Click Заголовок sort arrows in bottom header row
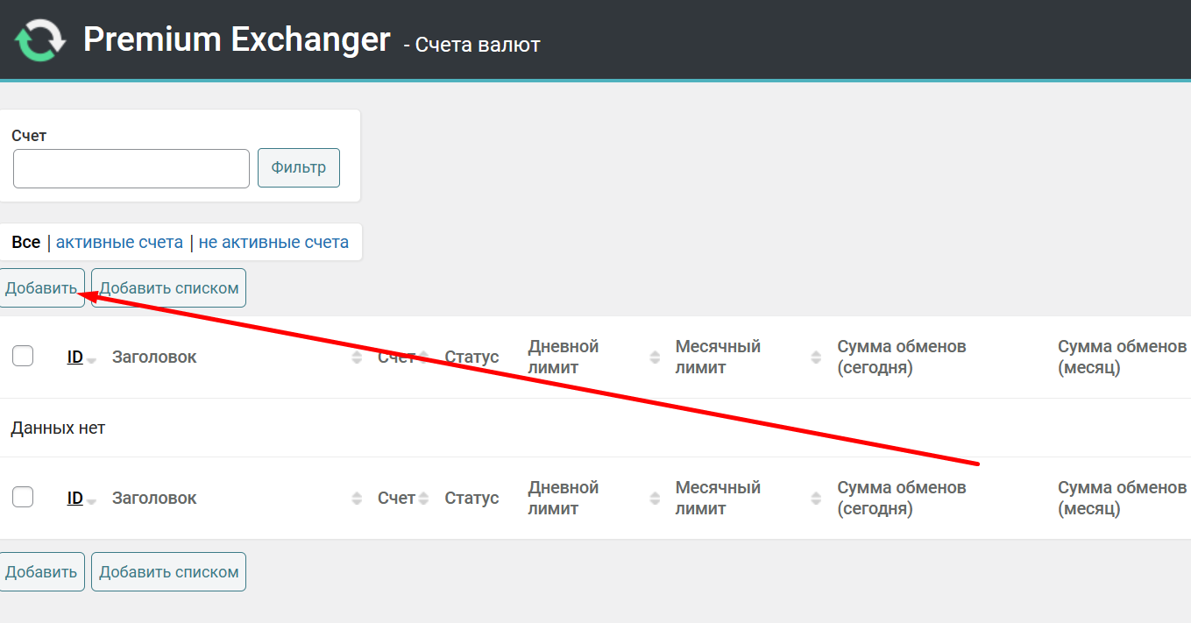Image resolution: width=1191 pixels, height=623 pixels. point(357,499)
